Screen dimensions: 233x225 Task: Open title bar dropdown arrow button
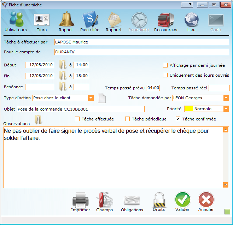[187, 5]
